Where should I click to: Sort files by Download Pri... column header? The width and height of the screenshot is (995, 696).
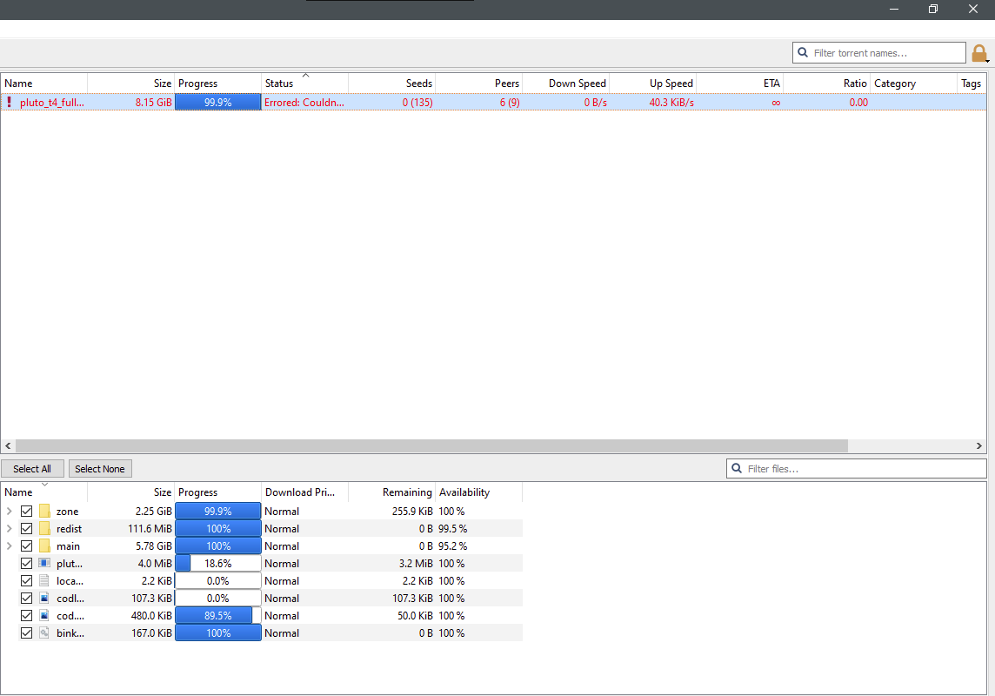(304, 492)
